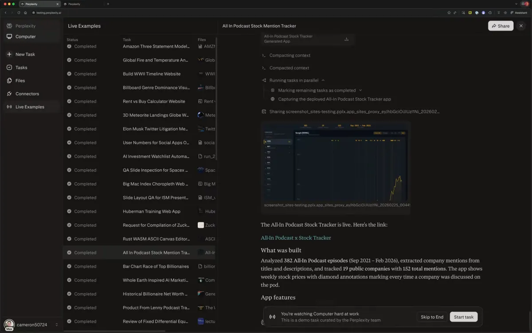Click completed status check for Build WWII Timeline Website
532x333 pixels.
[69, 74]
